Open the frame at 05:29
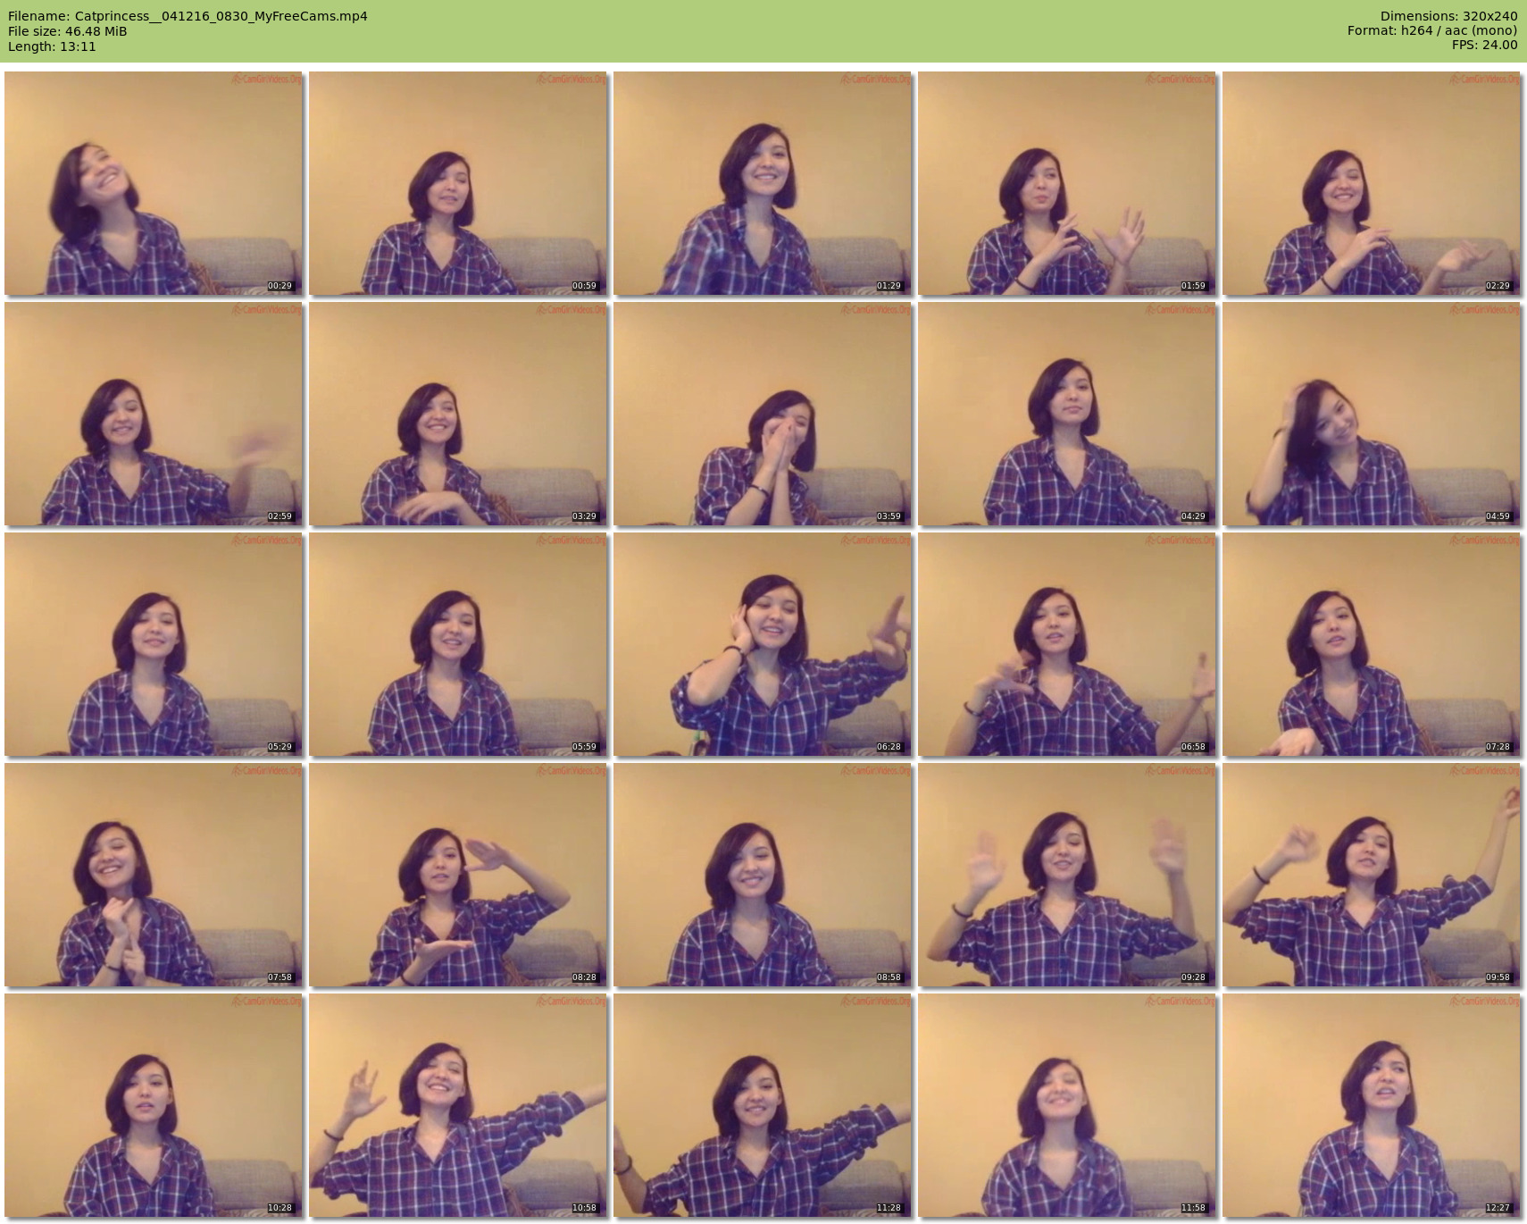Screen dimensions: 1527x1224 (x=154, y=644)
